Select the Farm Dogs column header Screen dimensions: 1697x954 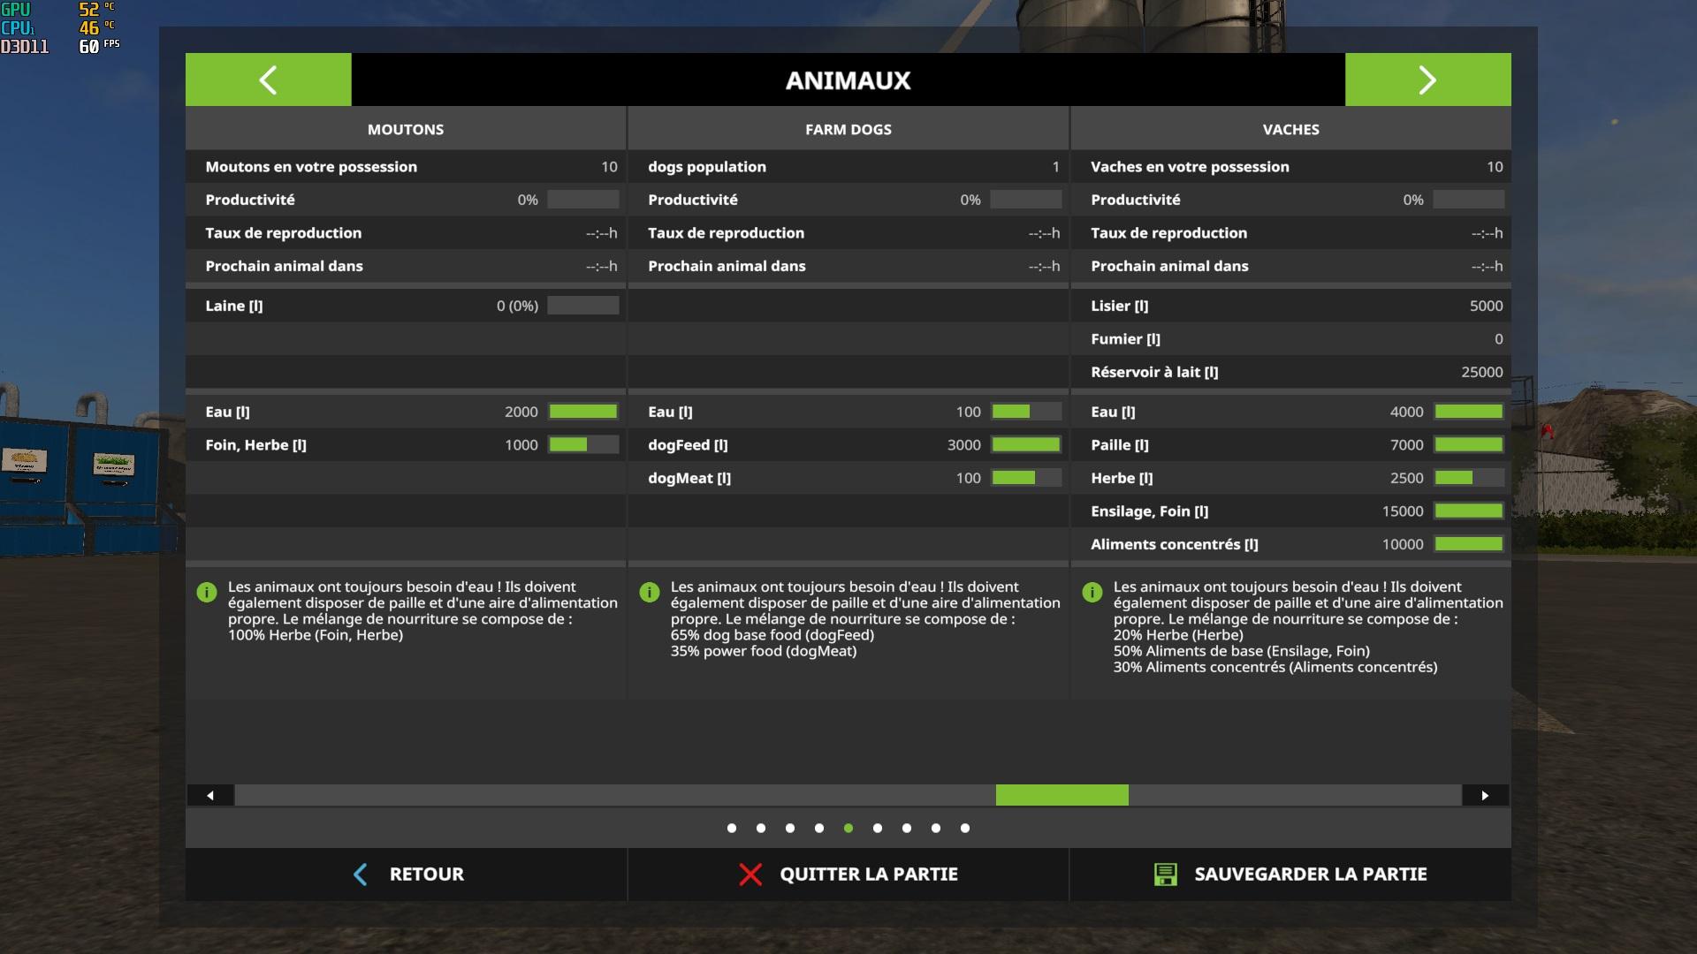pos(848,129)
